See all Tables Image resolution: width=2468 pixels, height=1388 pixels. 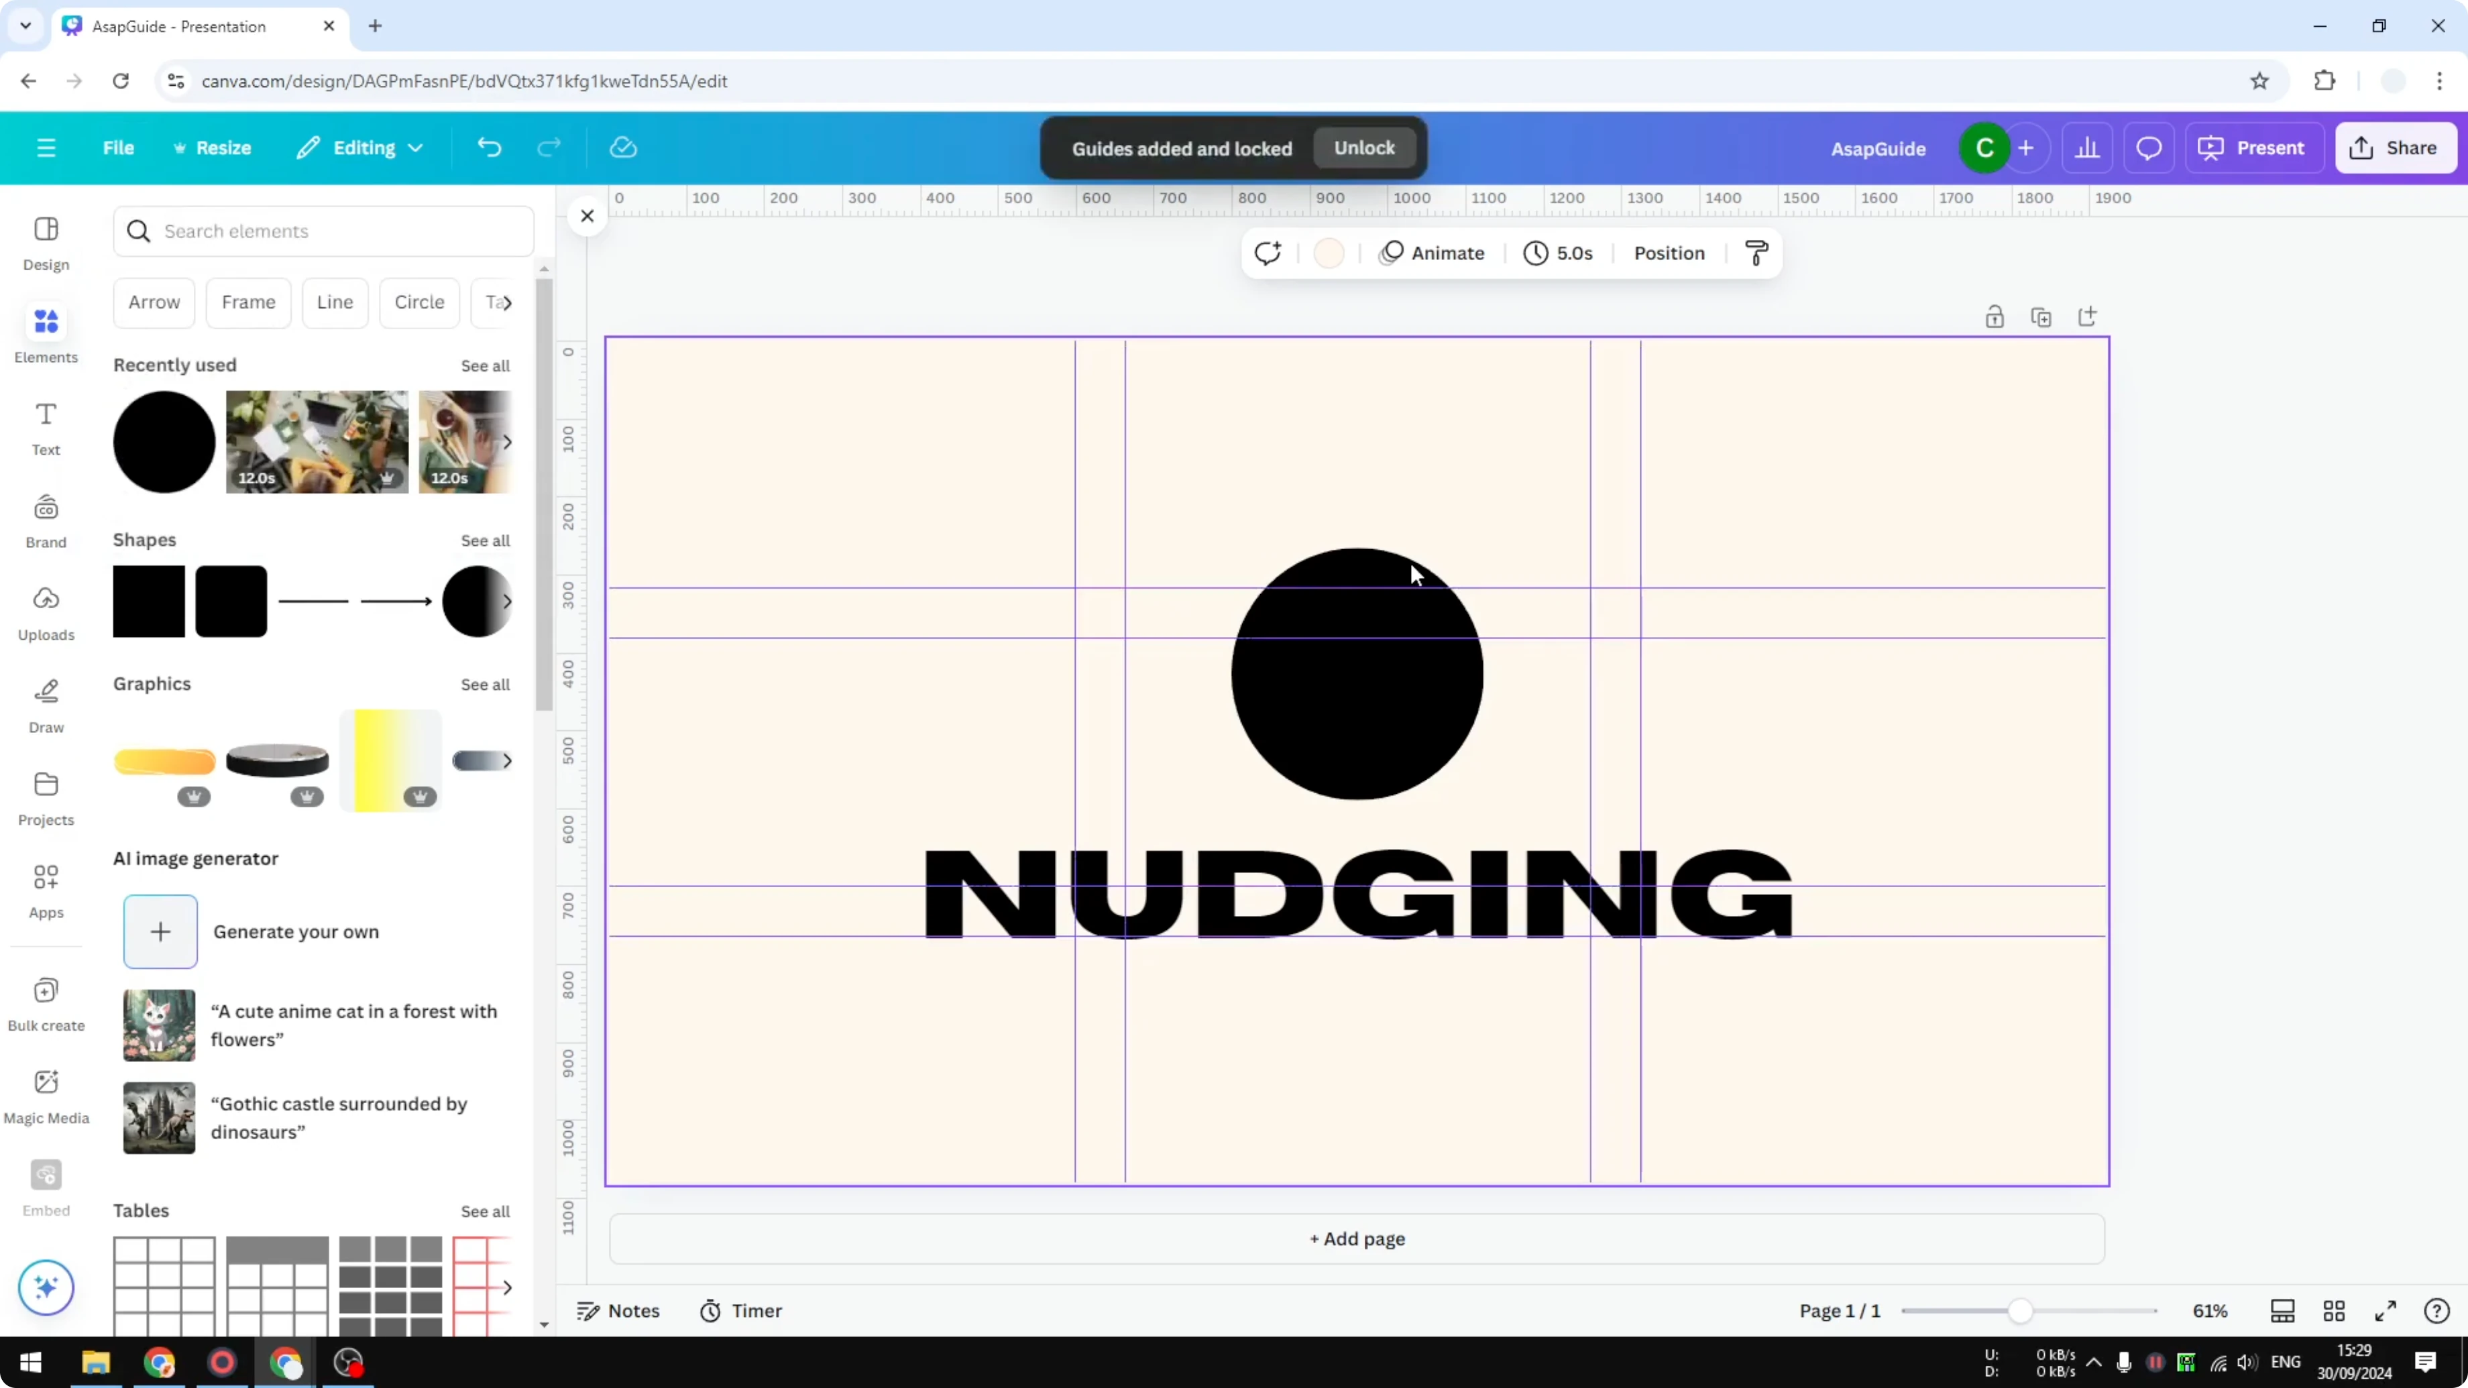pos(485,1211)
